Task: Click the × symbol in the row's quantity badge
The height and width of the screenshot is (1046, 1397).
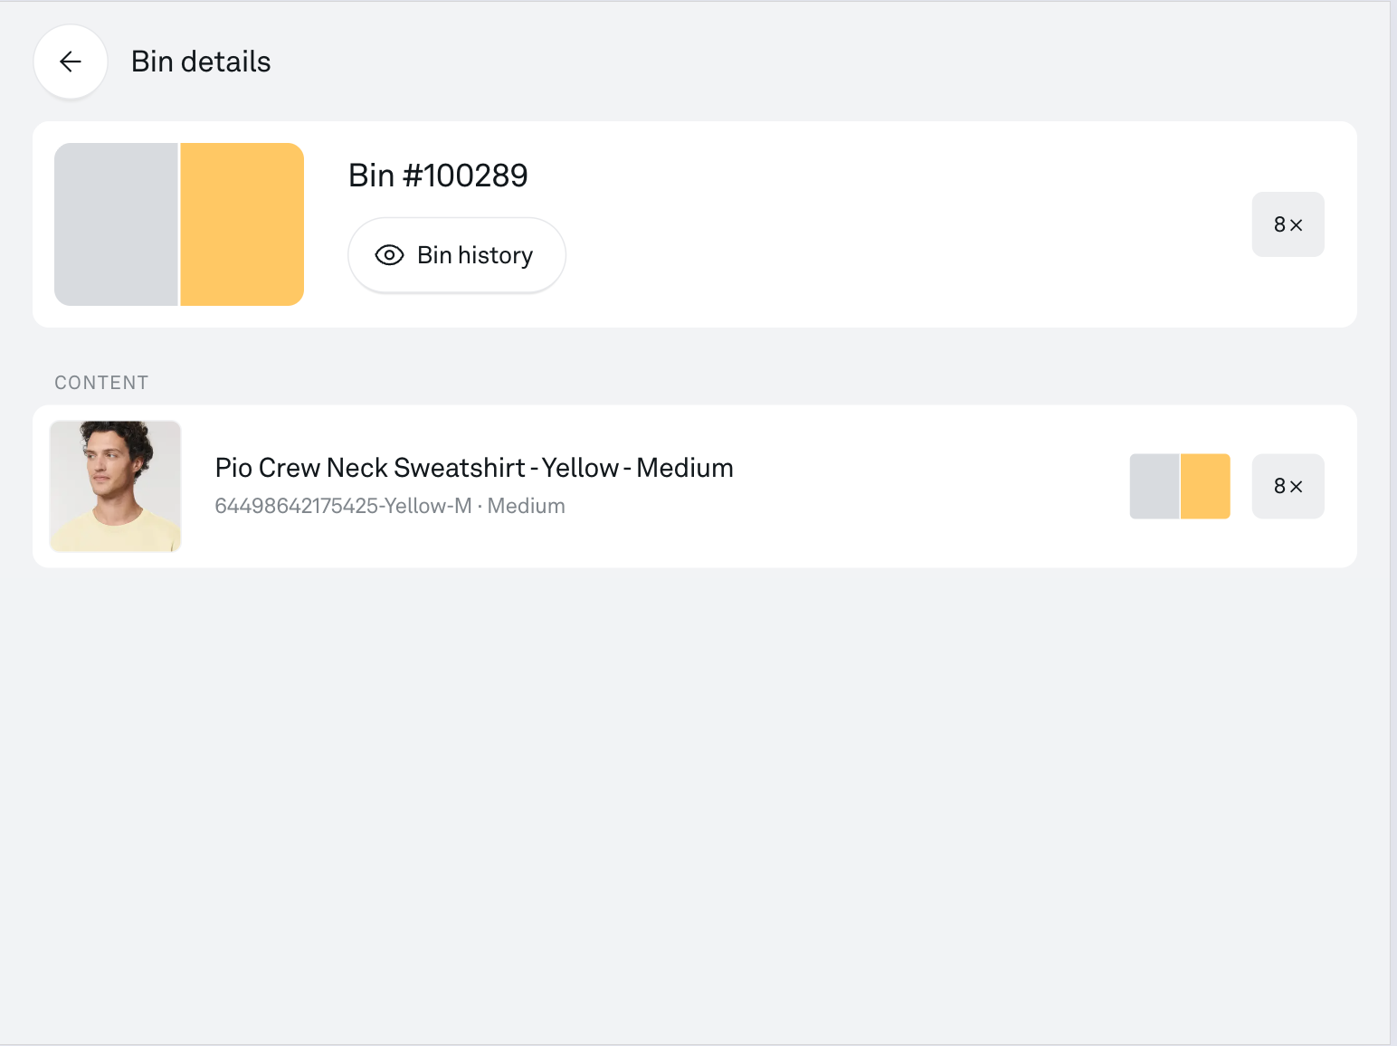Action: pos(1297,487)
